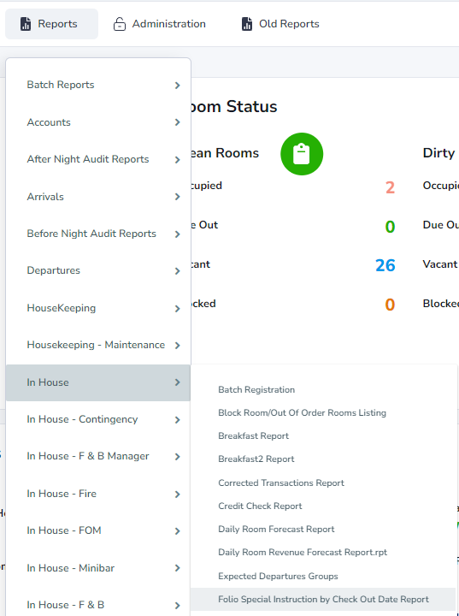
Task: Click the Reports chart icon
Action: (26, 24)
